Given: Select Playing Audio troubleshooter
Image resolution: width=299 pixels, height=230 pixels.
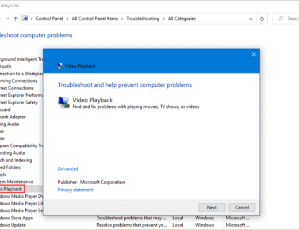Looking at the screenshot, I should coord(10,124).
